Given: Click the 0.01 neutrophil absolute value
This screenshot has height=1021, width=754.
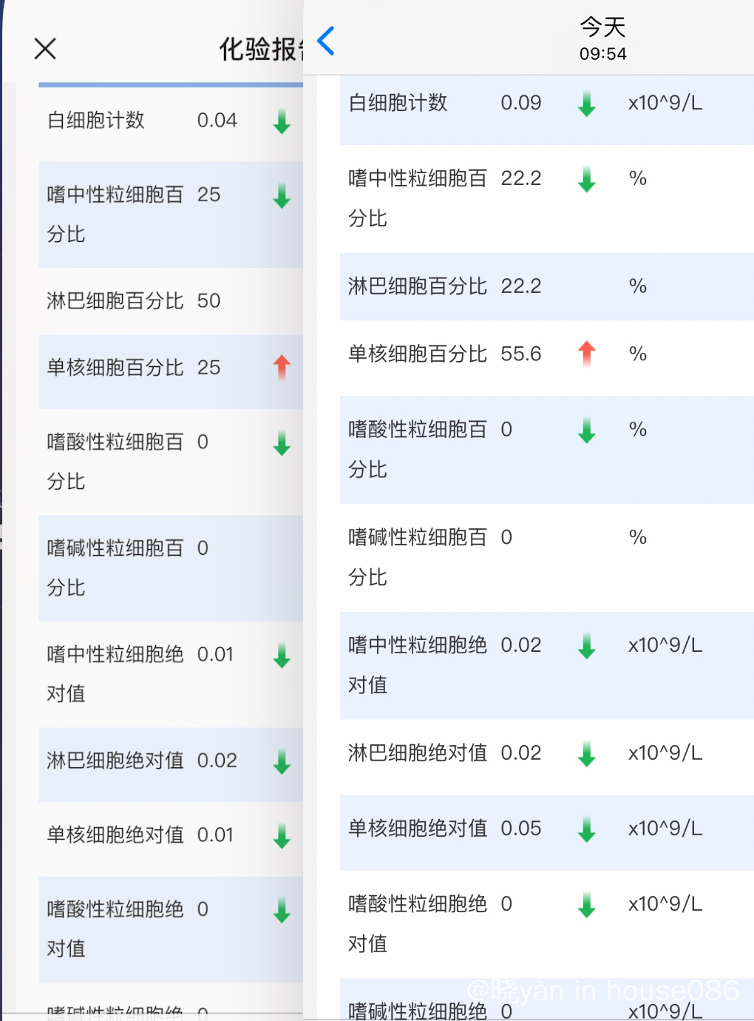Looking at the screenshot, I should [215, 655].
